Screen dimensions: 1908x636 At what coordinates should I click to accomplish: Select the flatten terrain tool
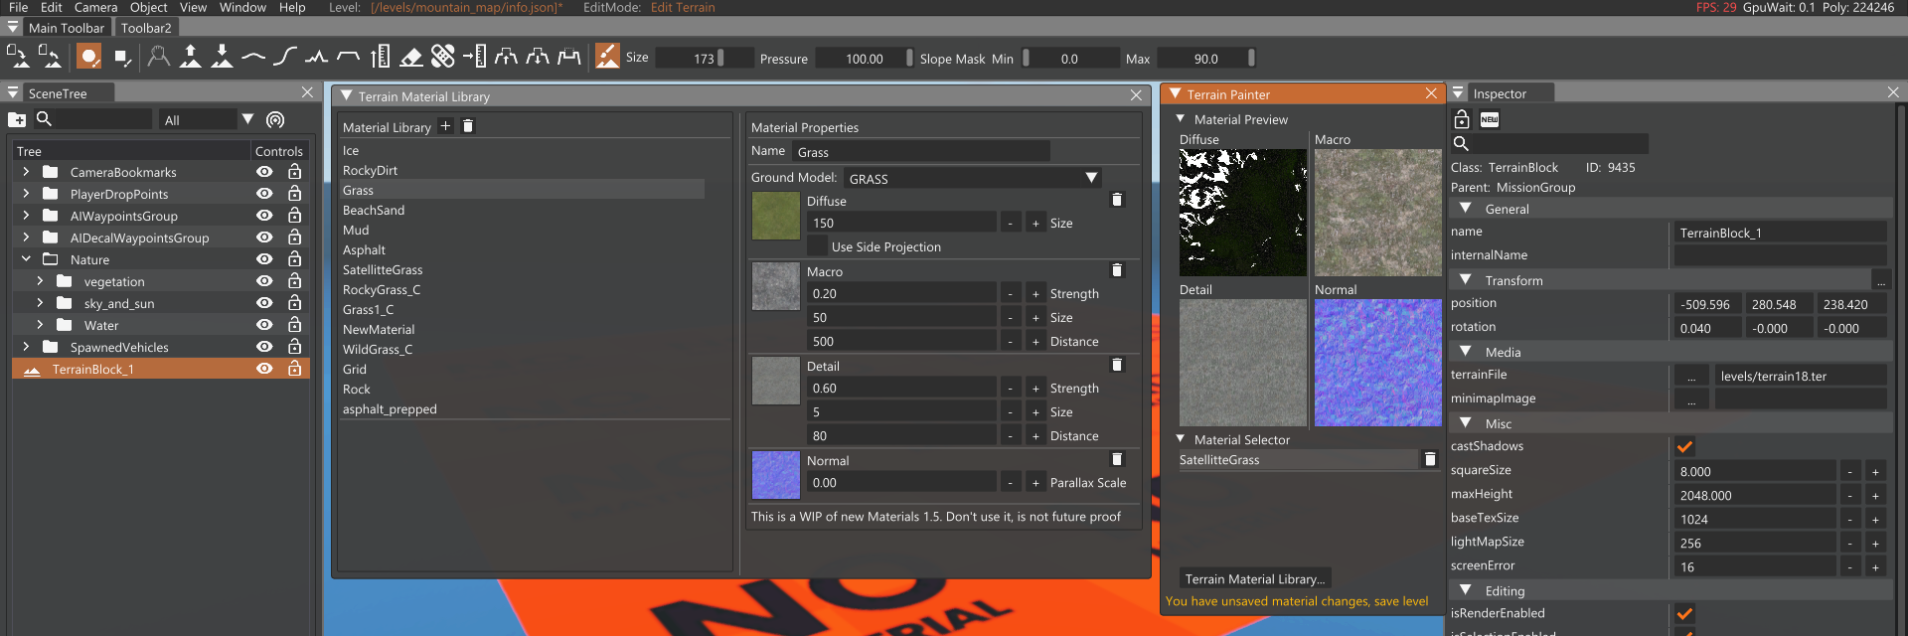point(348,57)
